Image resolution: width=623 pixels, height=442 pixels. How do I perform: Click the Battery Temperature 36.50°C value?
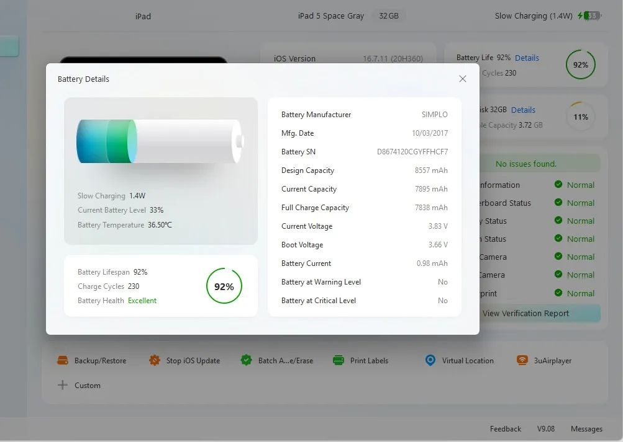[x=160, y=225]
